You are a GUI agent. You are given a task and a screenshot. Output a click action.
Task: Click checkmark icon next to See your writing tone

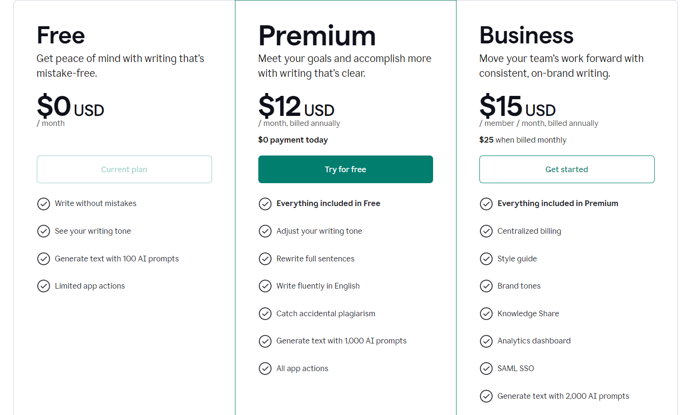[x=43, y=231]
